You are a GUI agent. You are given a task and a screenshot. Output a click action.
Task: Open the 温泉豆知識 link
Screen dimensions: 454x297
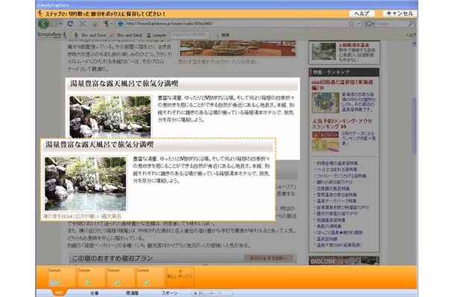[327, 238]
